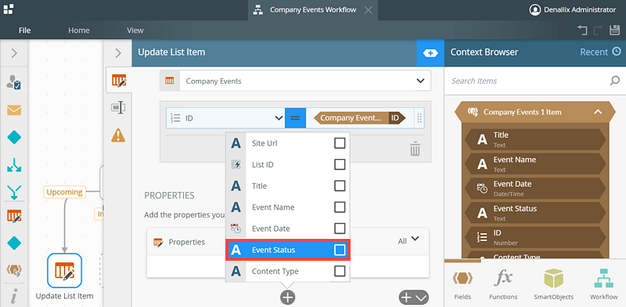Click the Undo arrow icon
Viewport: 626px width, 307px height.
pos(582,30)
